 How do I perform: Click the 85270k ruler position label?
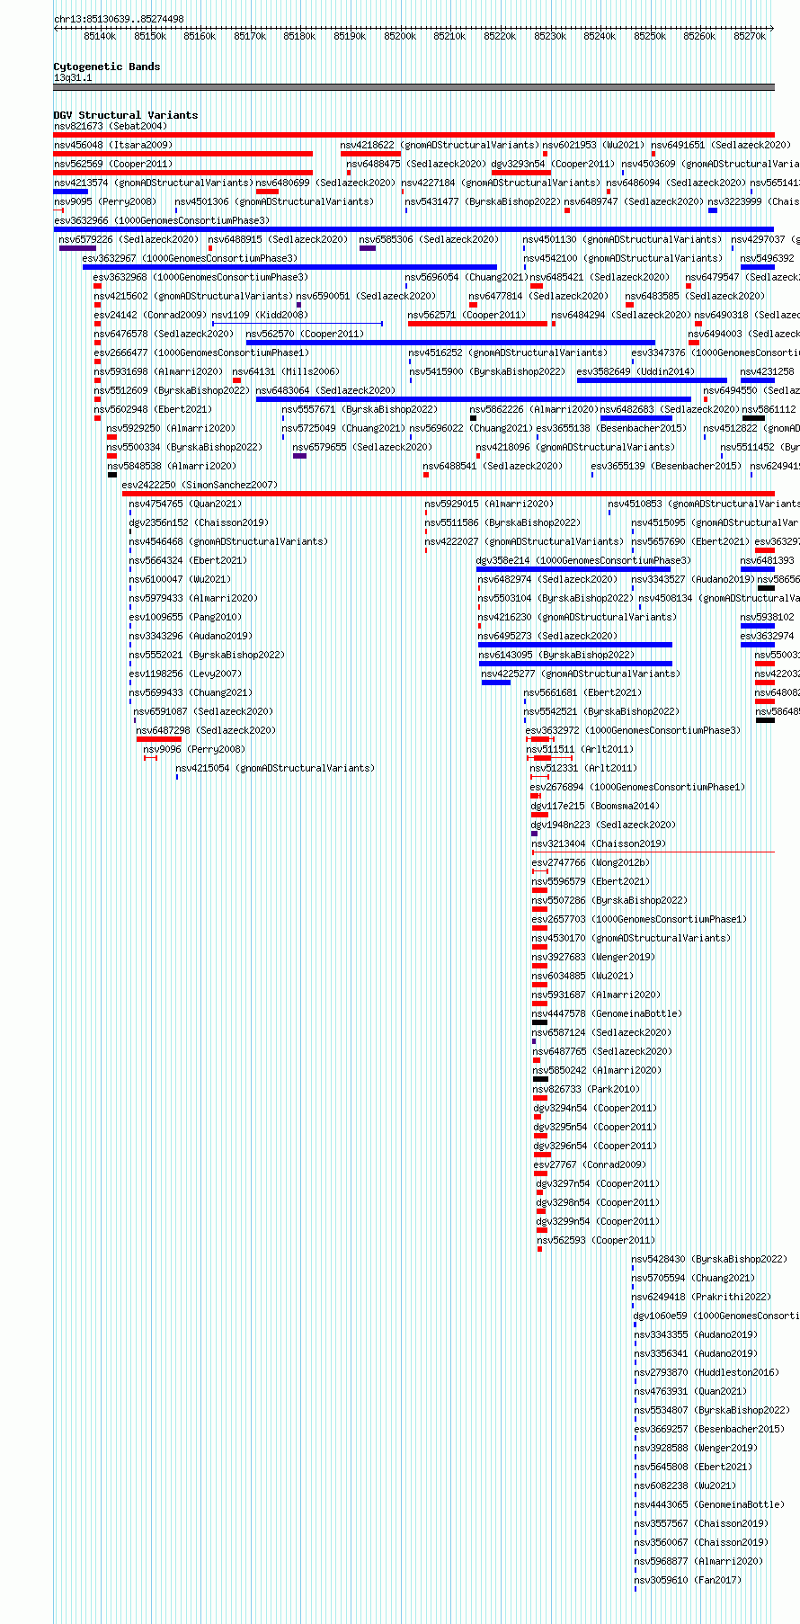[750, 36]
